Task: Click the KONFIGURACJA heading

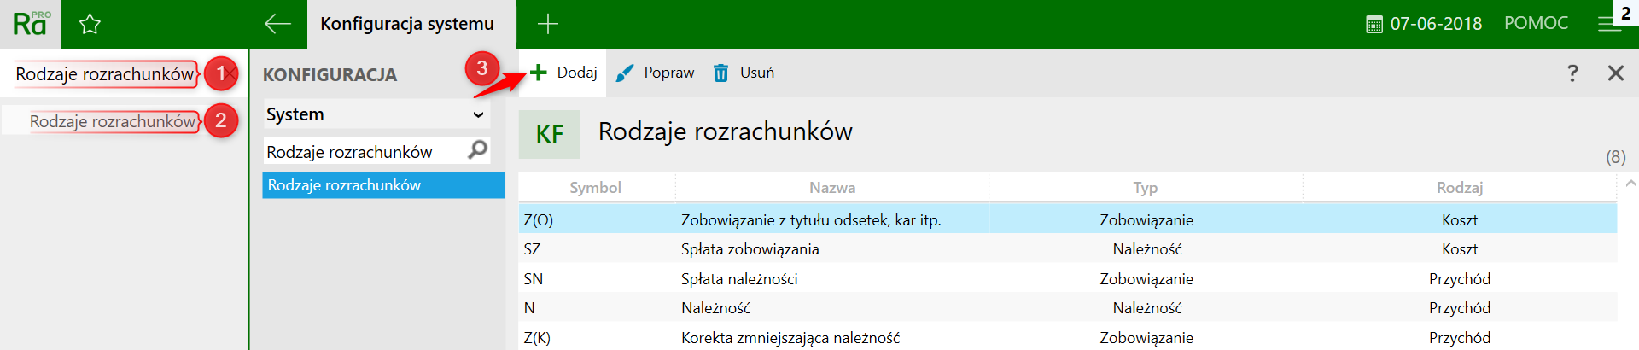Action: pos(330,75)
